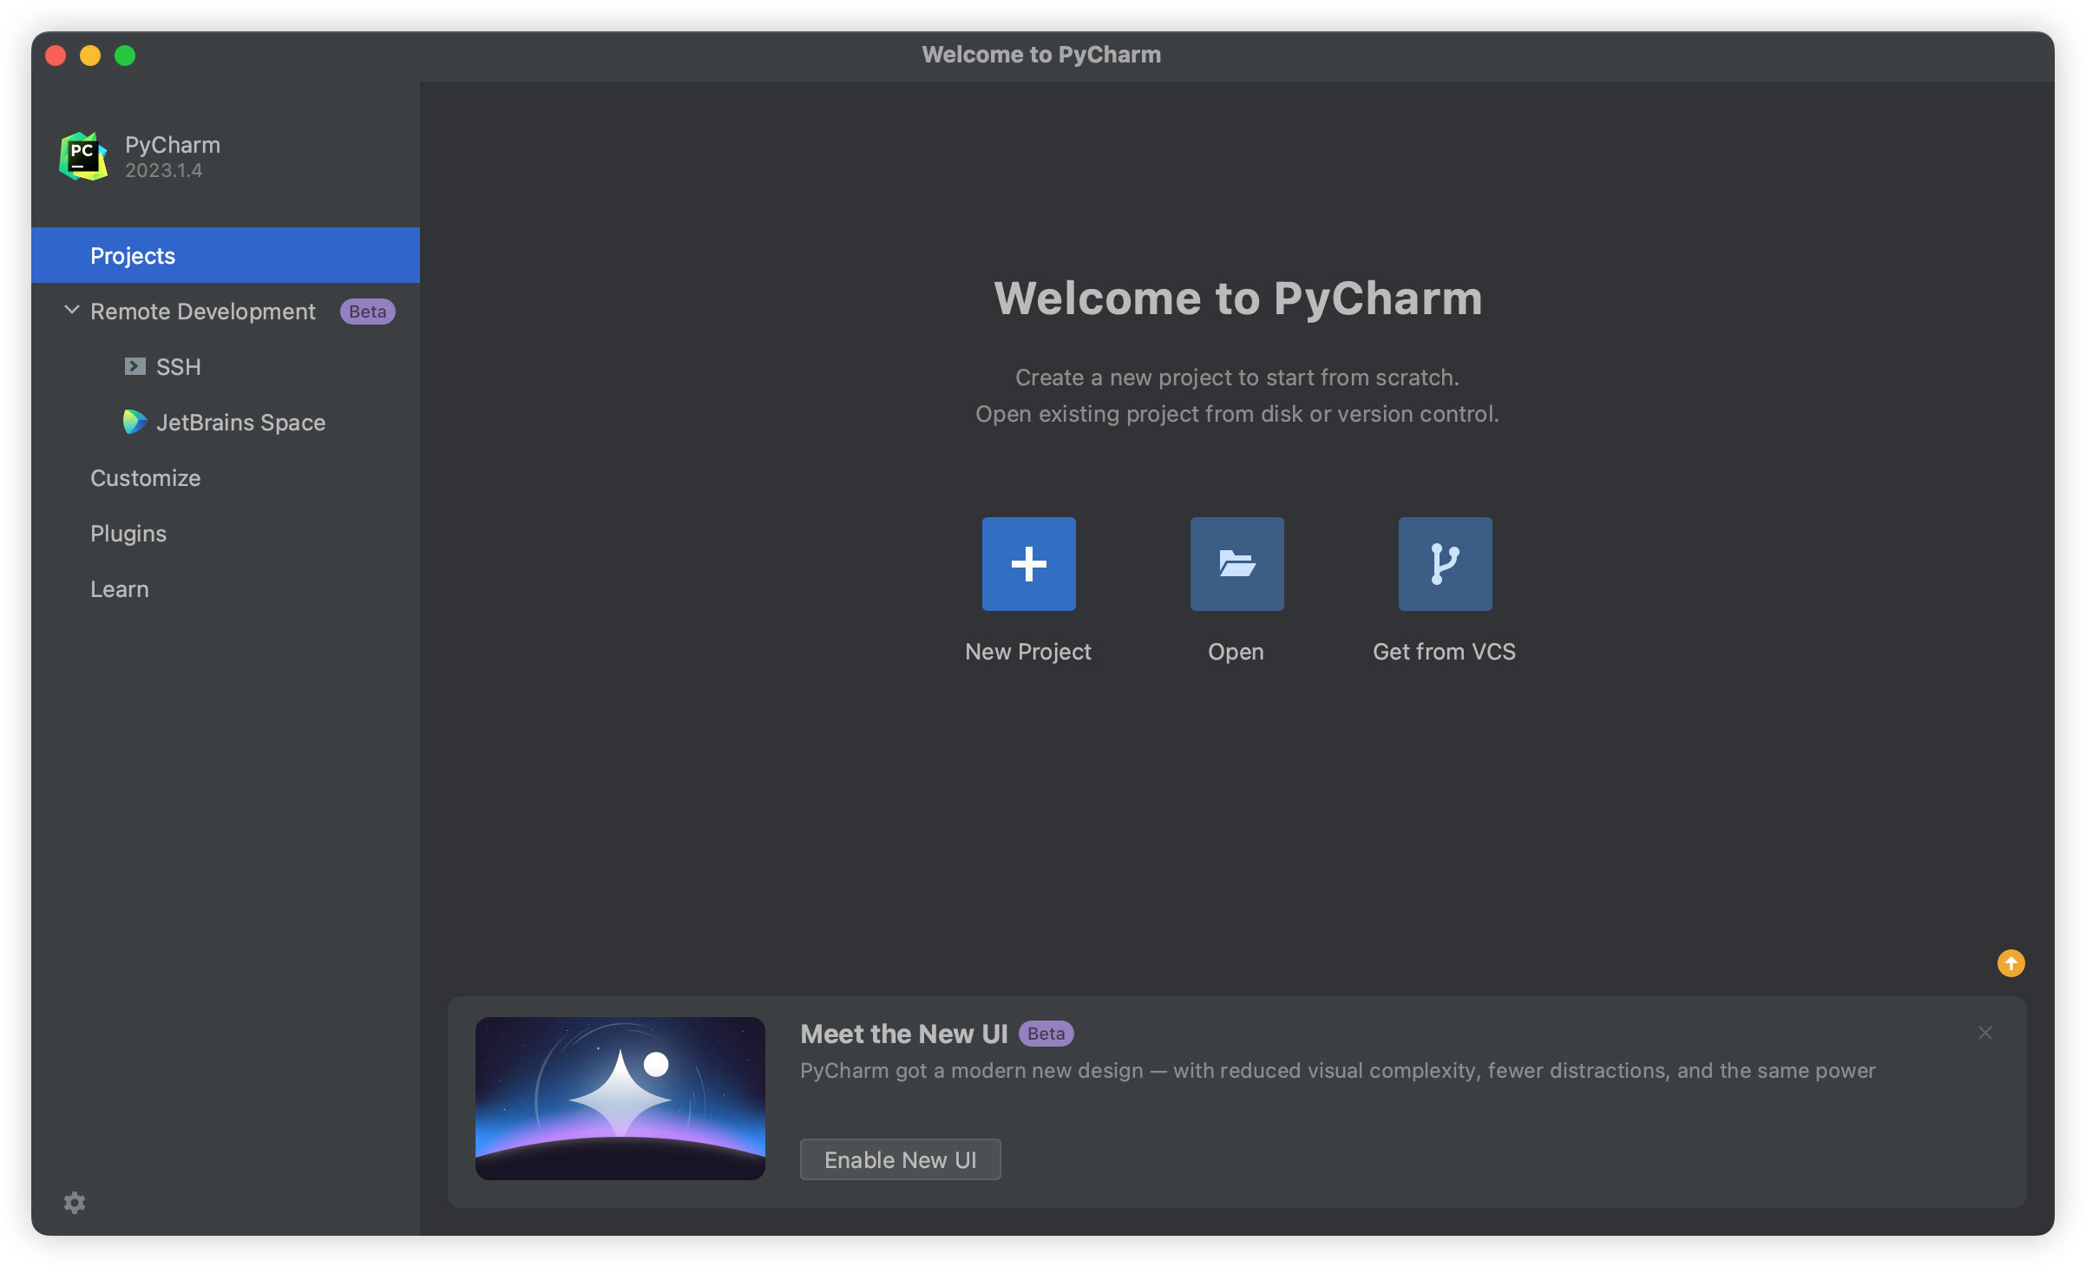The height and width of the screenshot is (1267, 2086).
Task: Open the Customize tab
Action: 226,477
